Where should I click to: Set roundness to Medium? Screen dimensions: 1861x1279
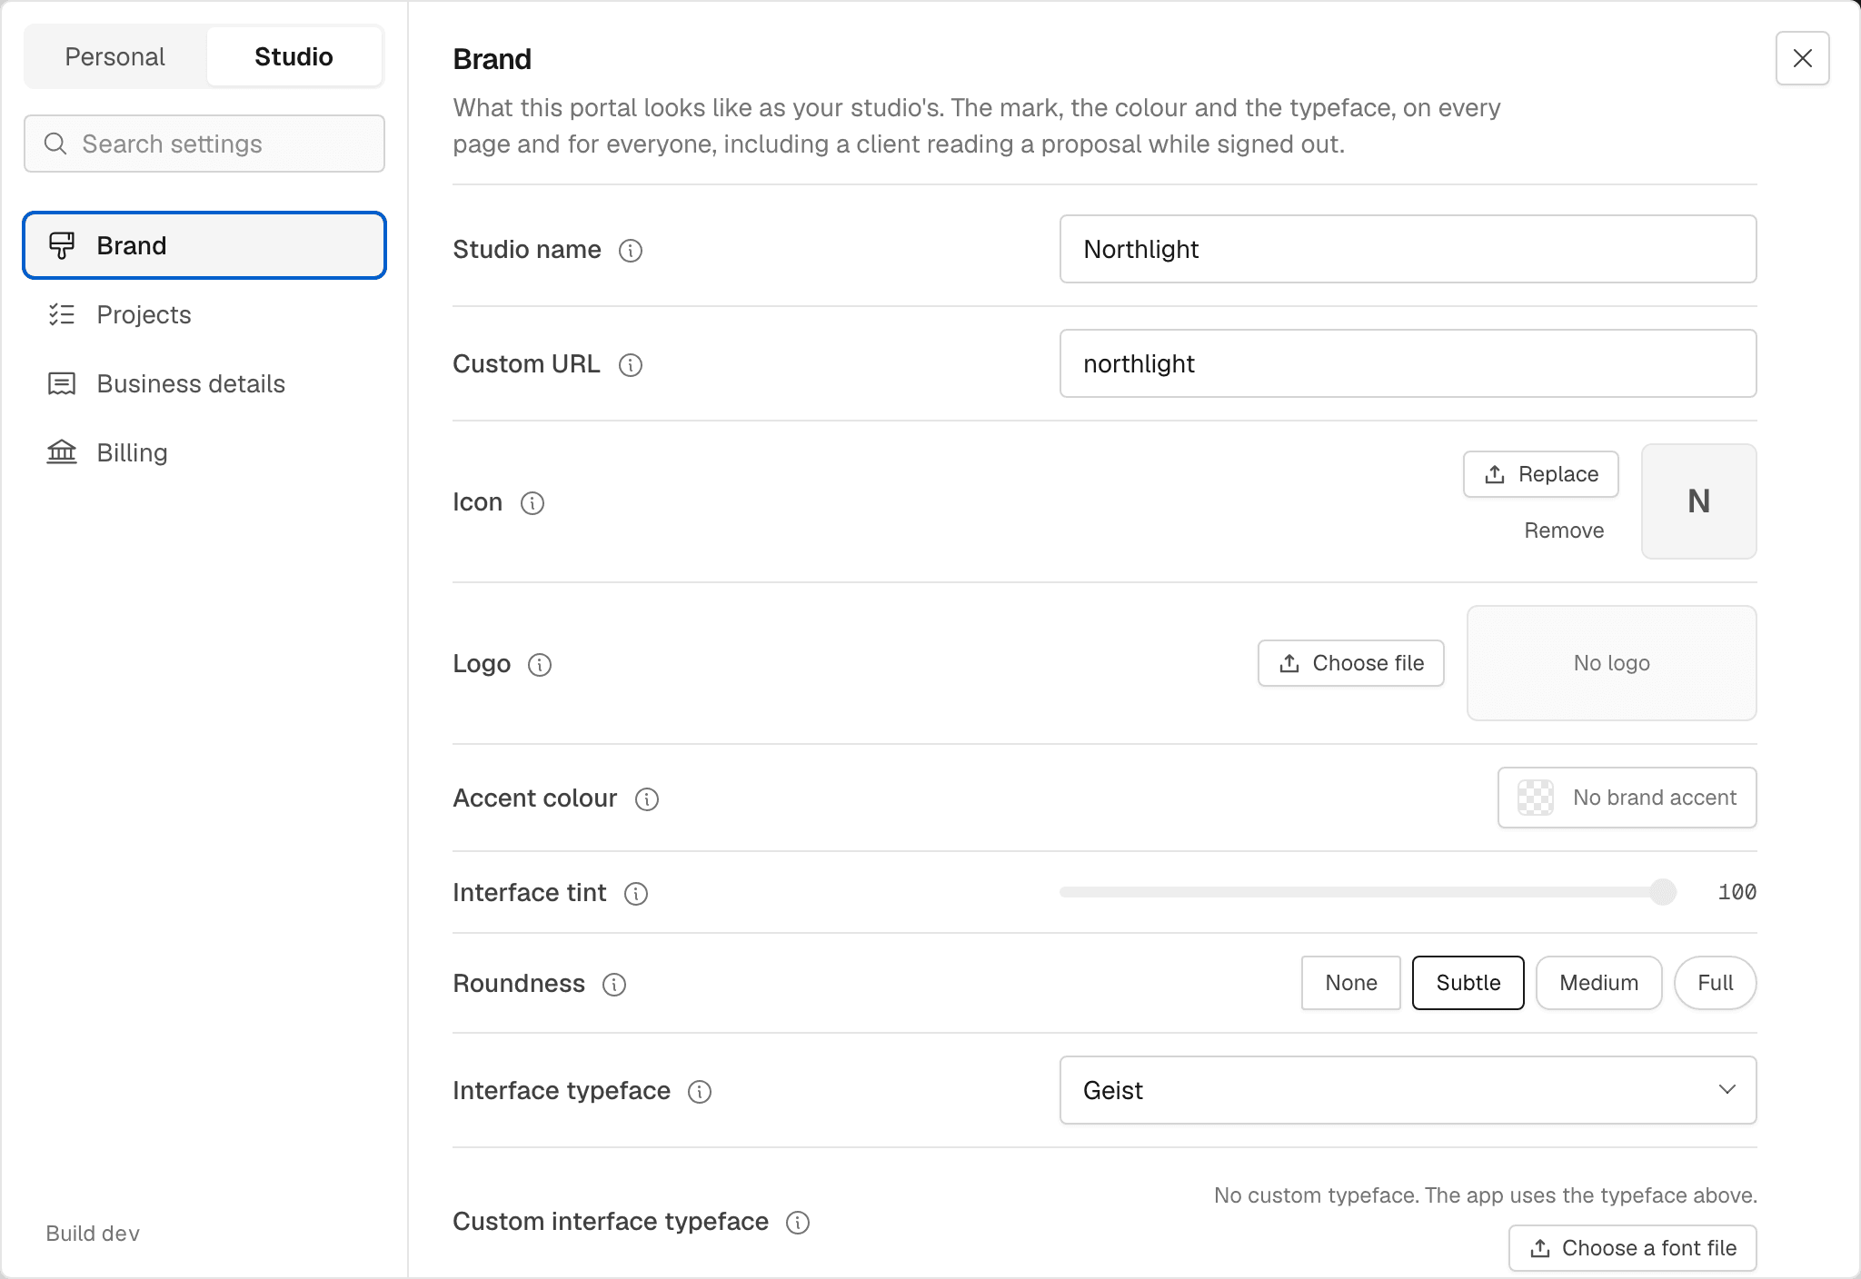coord(1598,983)
